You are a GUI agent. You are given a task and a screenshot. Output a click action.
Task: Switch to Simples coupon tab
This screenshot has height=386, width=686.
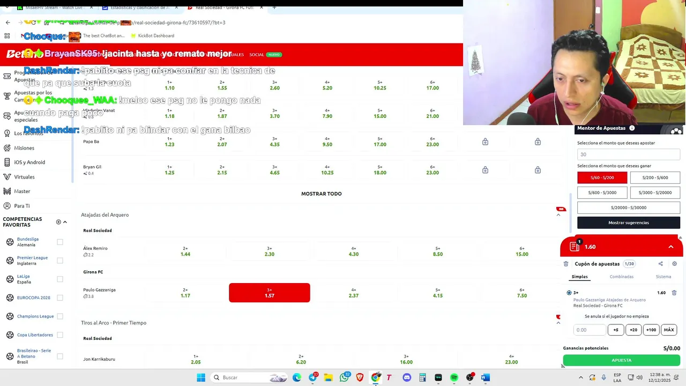pos(579,277)
